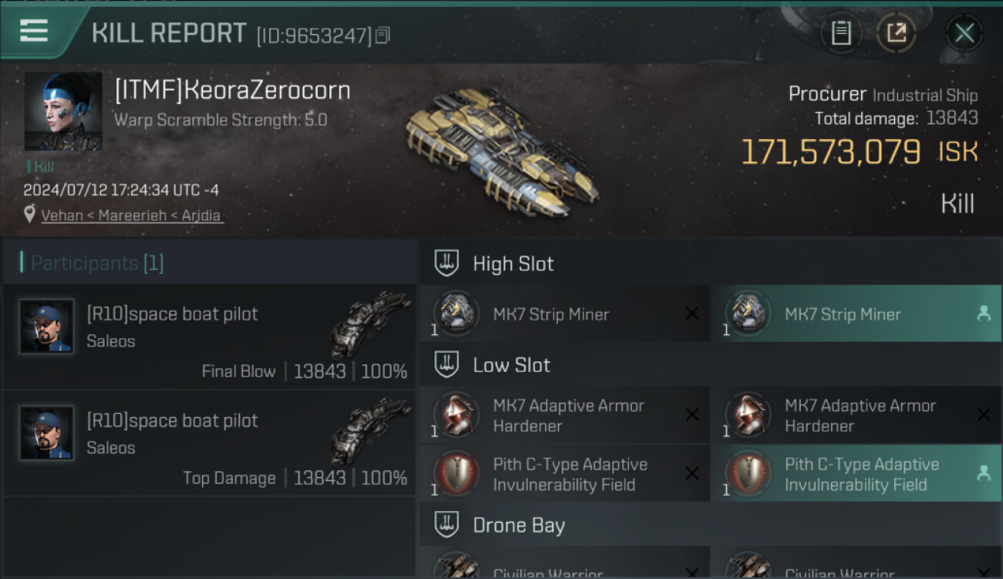Collapse the Drone Bay section
The height and width of the screenshot is (579, 1003).
[x=447, y=525]
